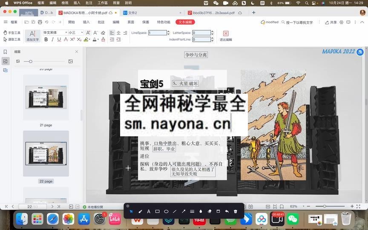Adjust the thumbnail size slider
Image resolution: width=368 pixels, height=230 pixels.
[31, 61]
